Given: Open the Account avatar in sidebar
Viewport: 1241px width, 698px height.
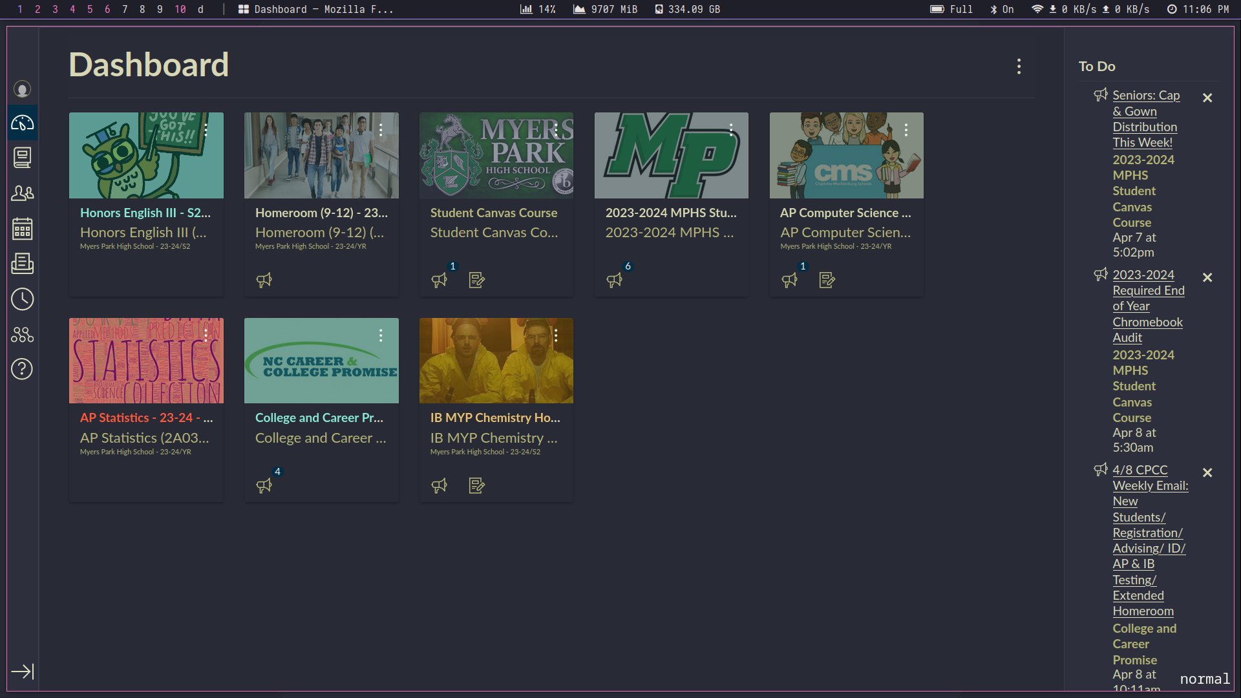Looking at the screenshot, I should coord(22,89).
